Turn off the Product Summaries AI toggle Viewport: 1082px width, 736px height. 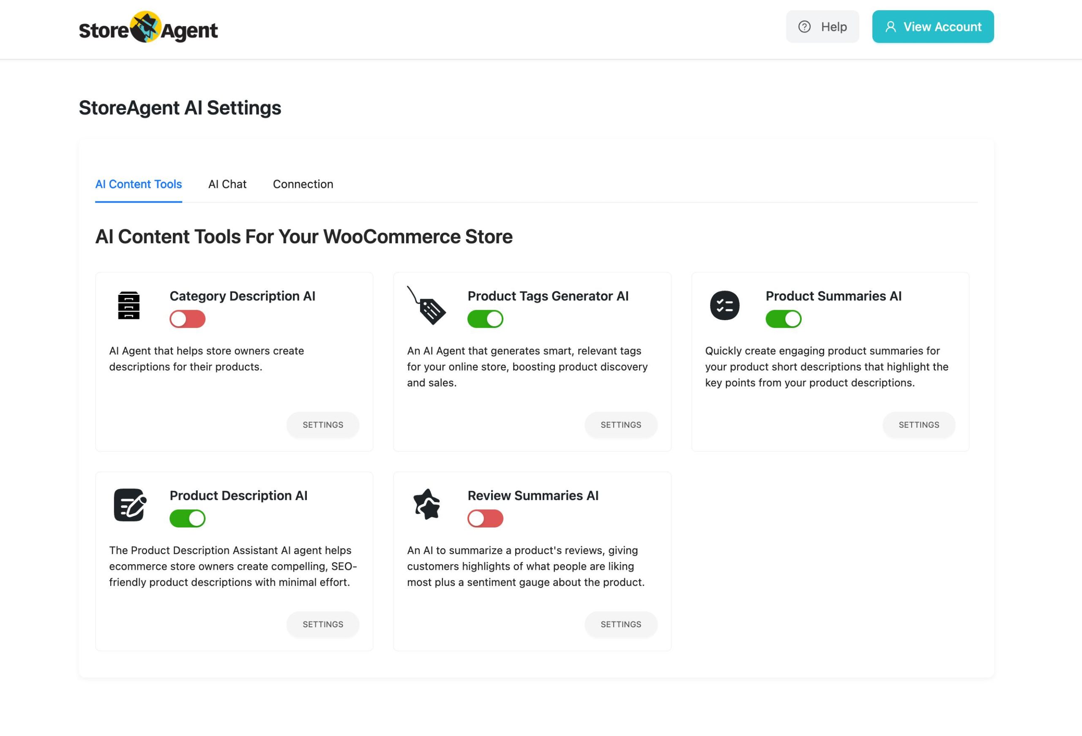coord(783,319)
